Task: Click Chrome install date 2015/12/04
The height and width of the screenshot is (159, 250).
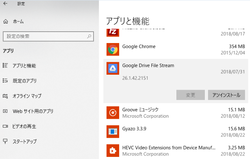Action: click(x=233, y=53)
